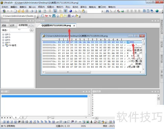Click the HTML underline U icon
This screenshot has width=164, height=129.
(x=15, y=122)
